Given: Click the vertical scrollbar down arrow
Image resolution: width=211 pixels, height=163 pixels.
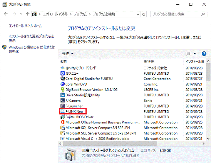Looking at the screenshot, I should pos(208,139).
